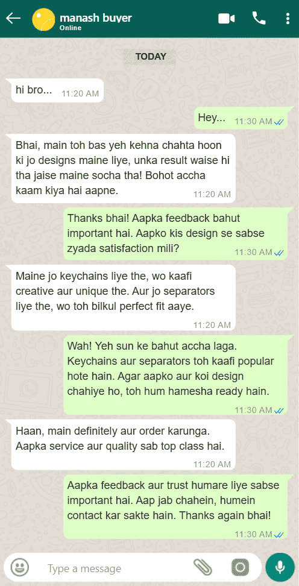Click the TODAY date label
299x586 pixels.
pos(151,57)
